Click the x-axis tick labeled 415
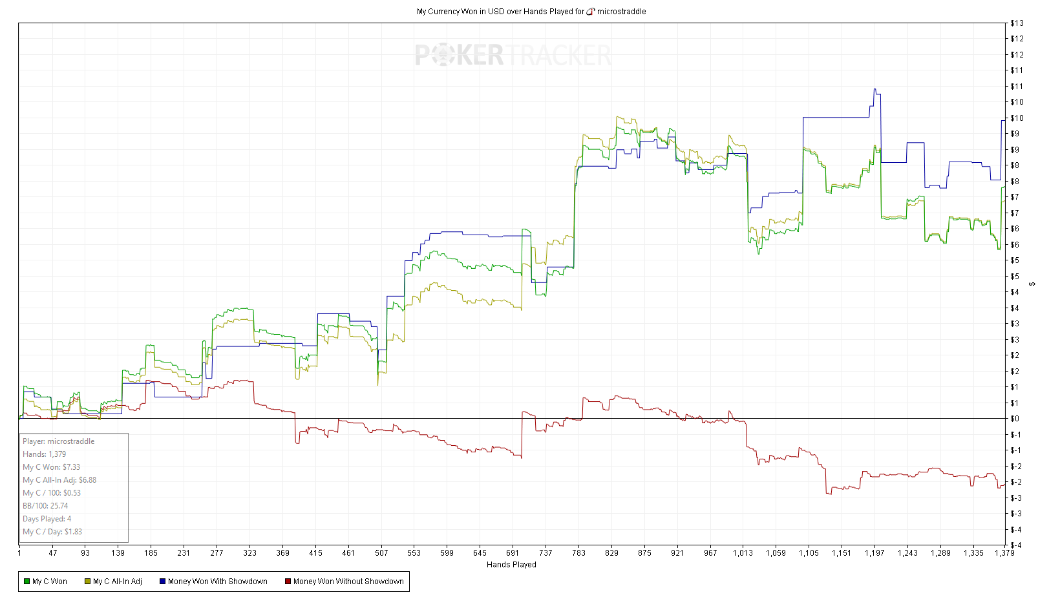This screenshot has width=1049, height=599. (x=315, y=553)
